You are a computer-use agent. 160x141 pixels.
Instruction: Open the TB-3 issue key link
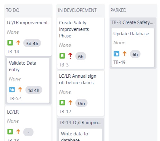64,65
